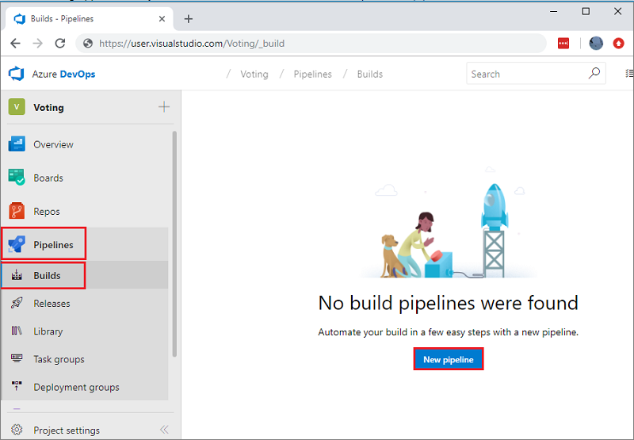
Task: Click the 'Automate your build' description text
Action: coord(448,332)
